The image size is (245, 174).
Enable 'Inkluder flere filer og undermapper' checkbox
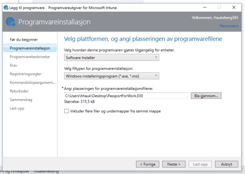pyautogui.click(x=67, y=111)
